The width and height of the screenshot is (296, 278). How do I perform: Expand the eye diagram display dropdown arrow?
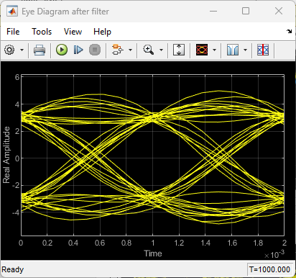pos(214,50)
